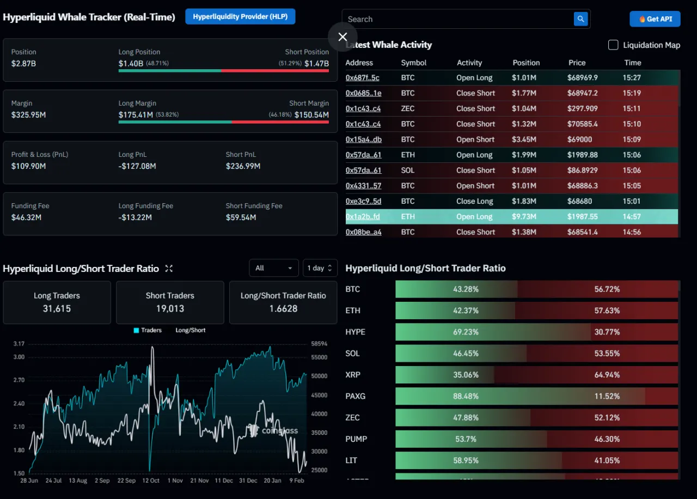Click the Hyperliquidity Provider (HLP) button

point(240,16)
